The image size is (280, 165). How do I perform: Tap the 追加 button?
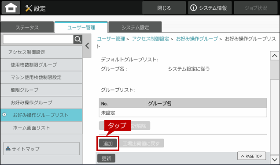pyautogui.click(x=108, y=143)
